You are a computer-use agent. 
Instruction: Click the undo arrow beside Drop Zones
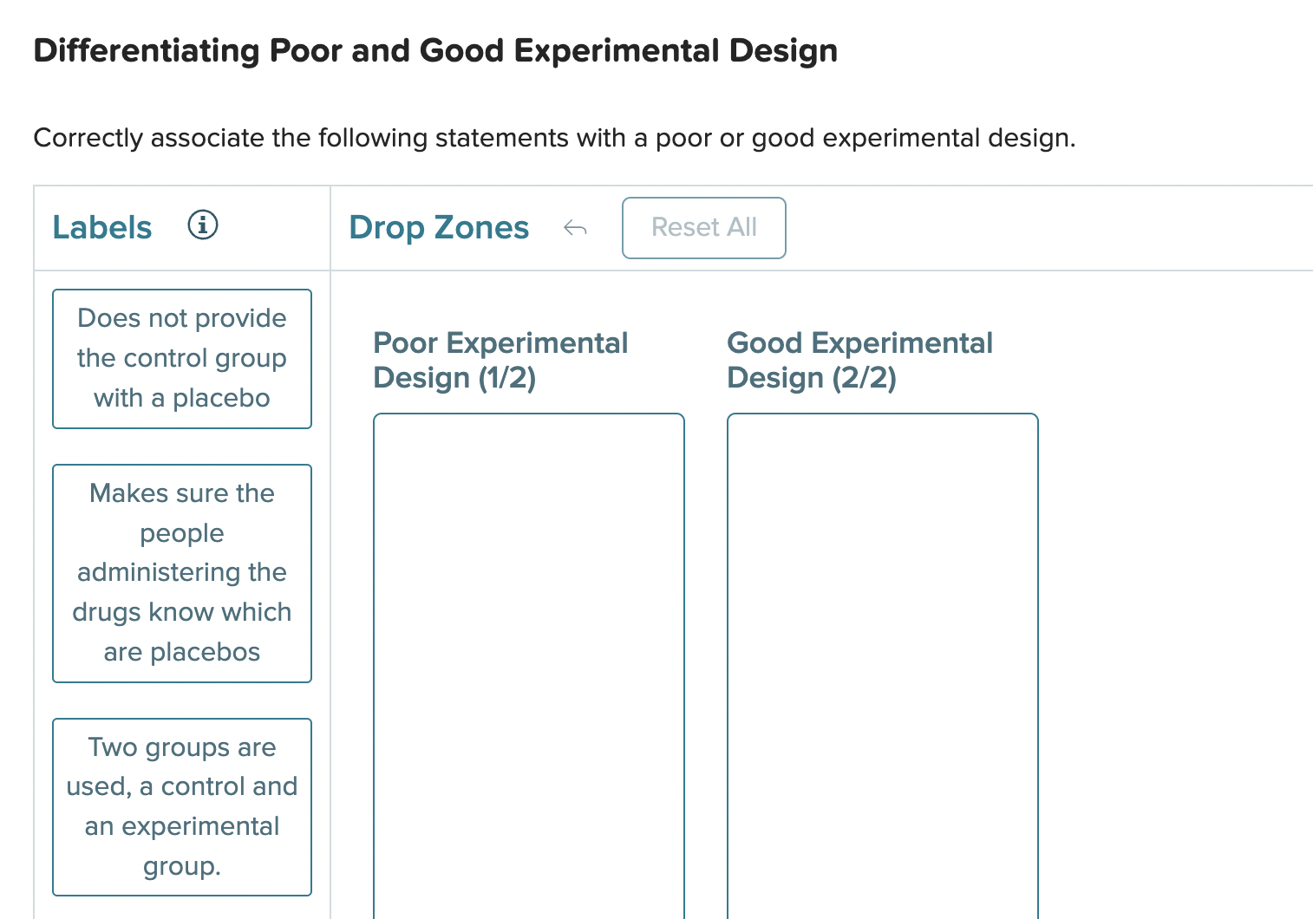(x=575, y=228)
